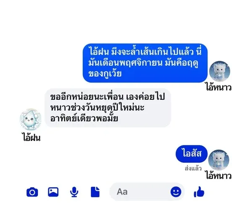Screen dimensions: 232x215
Task: Click the text อาทิตย์เดียวพอมั้ย in gray bubble
Action: pyautogui.click(x=84, y=118)
